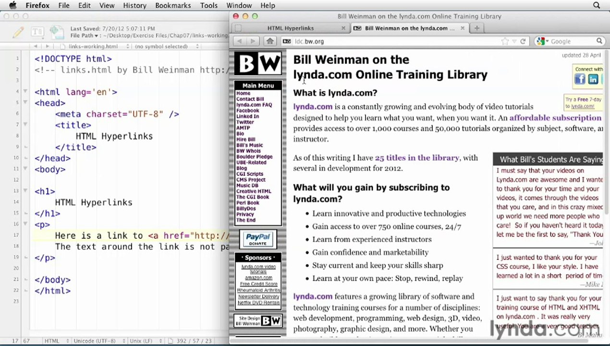610x346 pixels.
Task: Collapse the html tag fold on line 4
Action: [x=25, y=91]
